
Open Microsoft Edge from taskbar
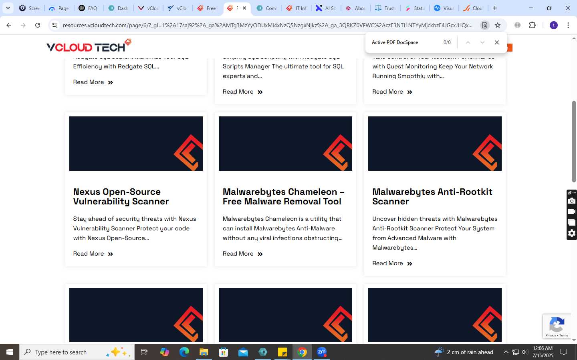184,352
